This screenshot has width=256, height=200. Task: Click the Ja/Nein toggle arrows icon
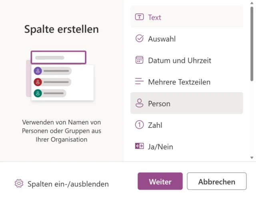point(139,146)
